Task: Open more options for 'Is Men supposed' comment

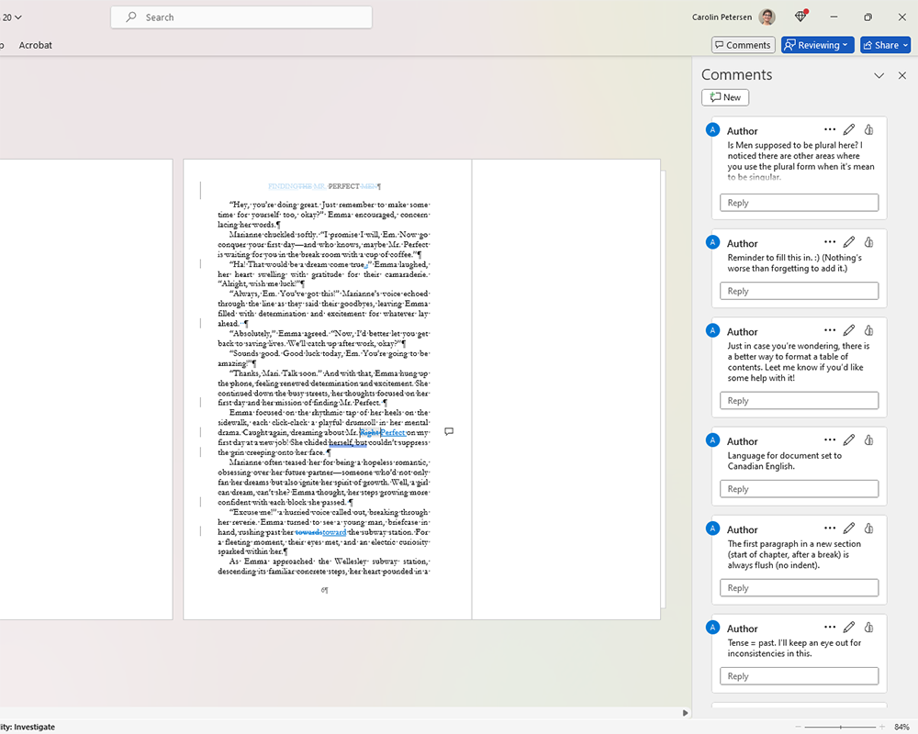Action: click(830, 129)
